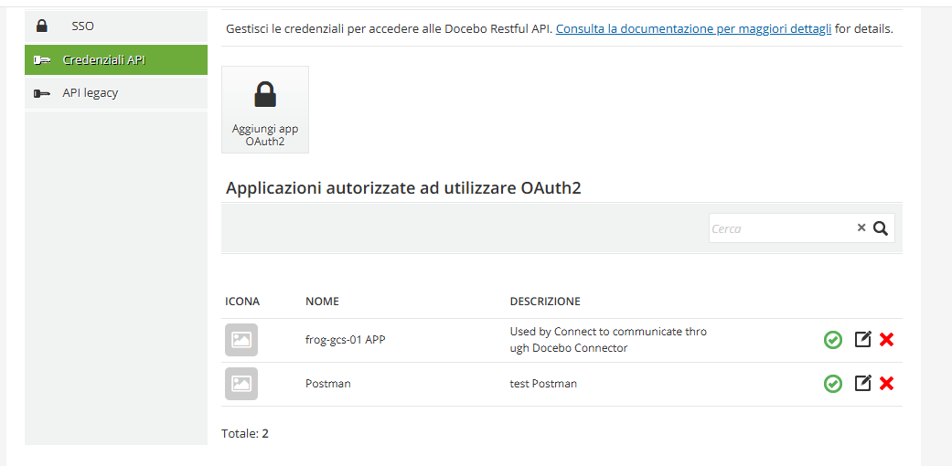Image resolution: width=952 pixels, height=466 pixels.
Task: Toggle the green status check for Postman
Action: (x=833, y=384)
